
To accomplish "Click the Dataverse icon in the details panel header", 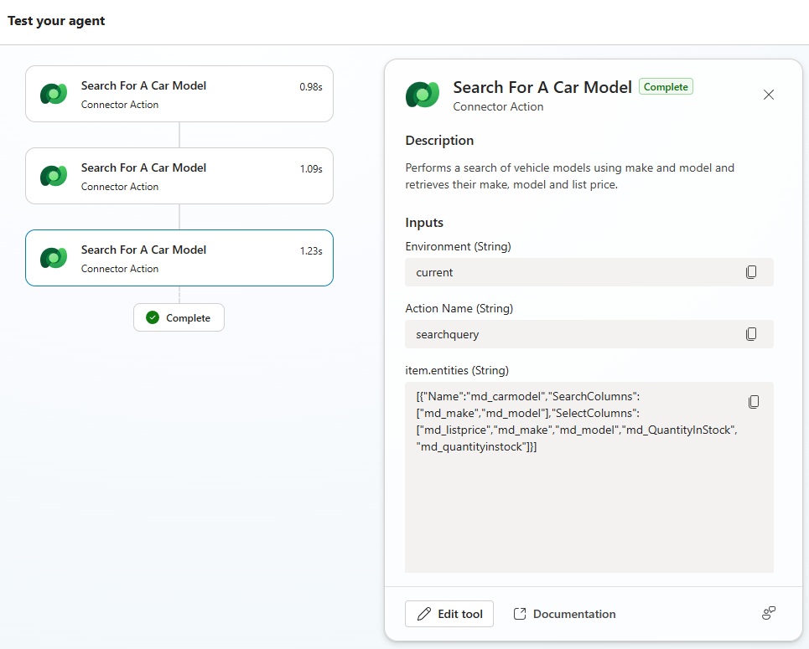I will click(x=422, y=95).
